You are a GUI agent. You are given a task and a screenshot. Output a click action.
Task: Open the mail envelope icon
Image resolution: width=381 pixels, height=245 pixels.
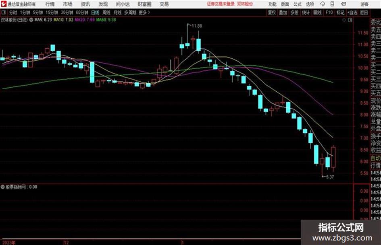(x=344, y=4)
